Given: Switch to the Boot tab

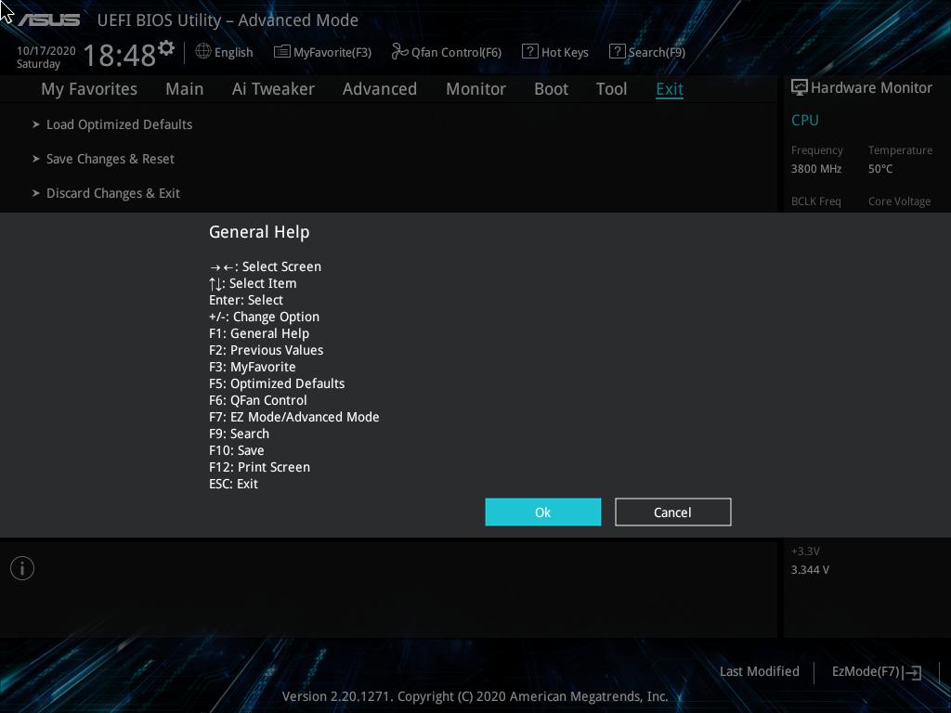Looking at the screenshot, I should click(552, 89).
